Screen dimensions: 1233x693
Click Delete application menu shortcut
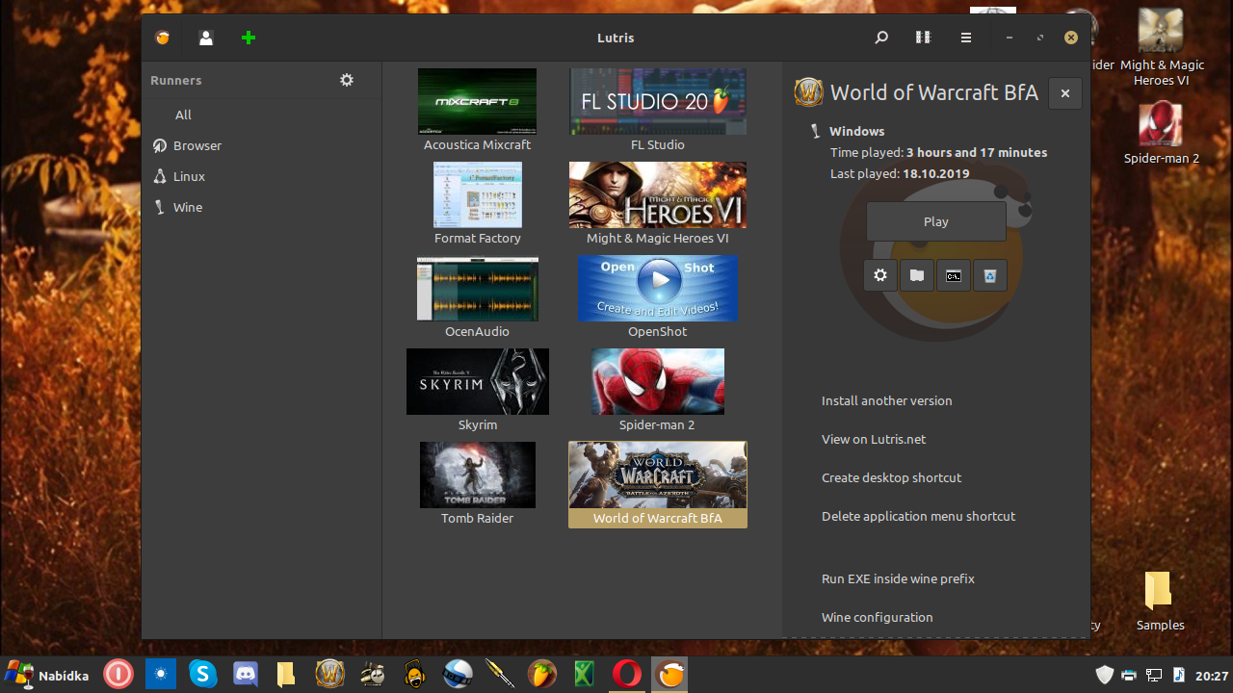click(918, 516)
